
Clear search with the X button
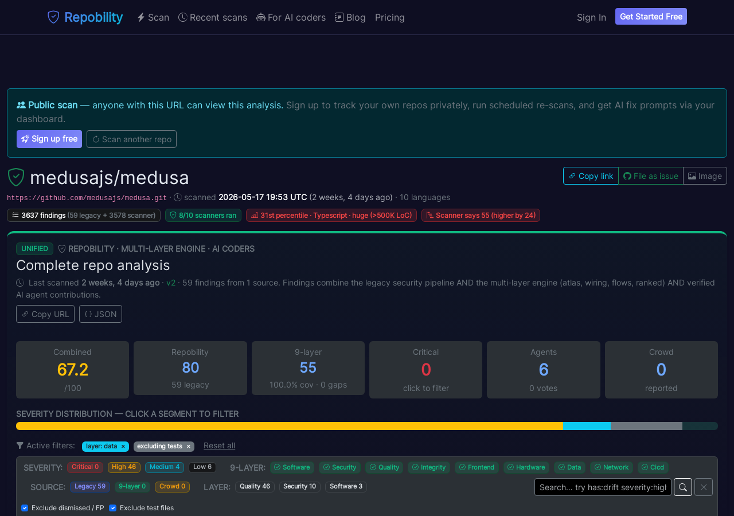[x=704, y=487]
